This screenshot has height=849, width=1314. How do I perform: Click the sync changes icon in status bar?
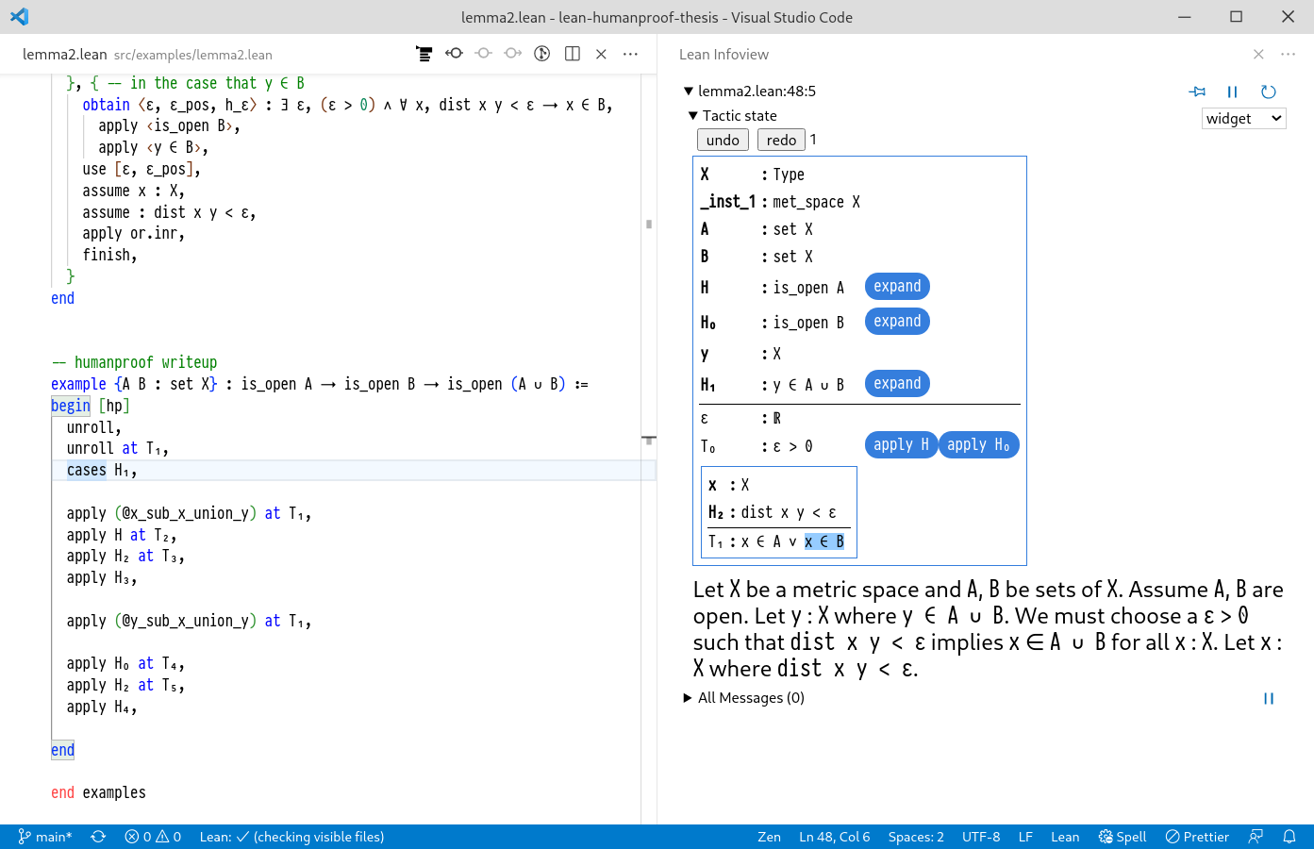98,837
